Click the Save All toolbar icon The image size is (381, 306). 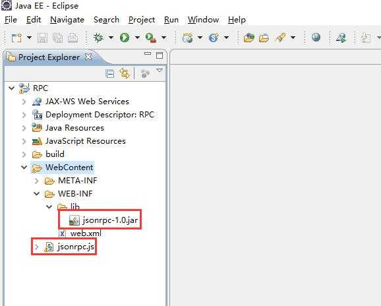(57, 38)
